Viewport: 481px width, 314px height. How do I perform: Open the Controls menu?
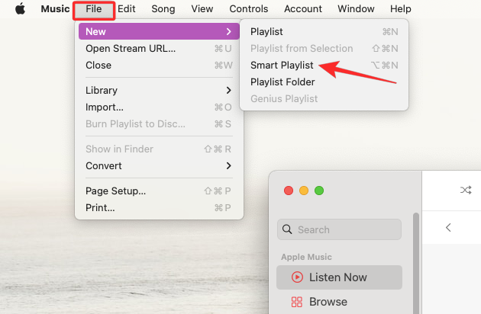[249, 9]
